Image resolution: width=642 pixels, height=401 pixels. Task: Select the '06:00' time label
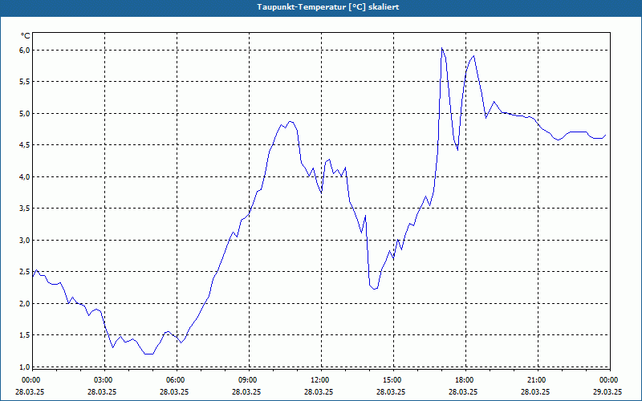pos(176,380)
